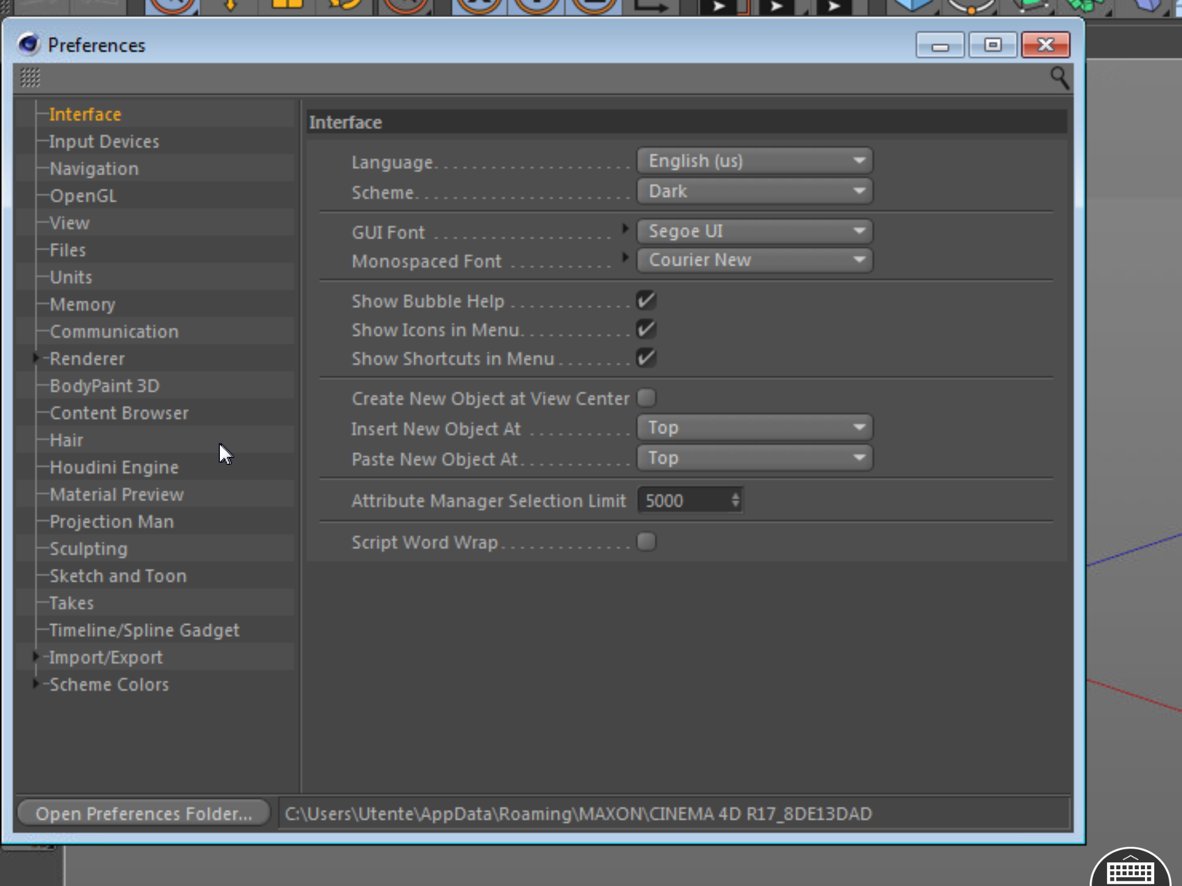Open the GUI Font dropdown
1182x886 pixels.
[754, 231]
